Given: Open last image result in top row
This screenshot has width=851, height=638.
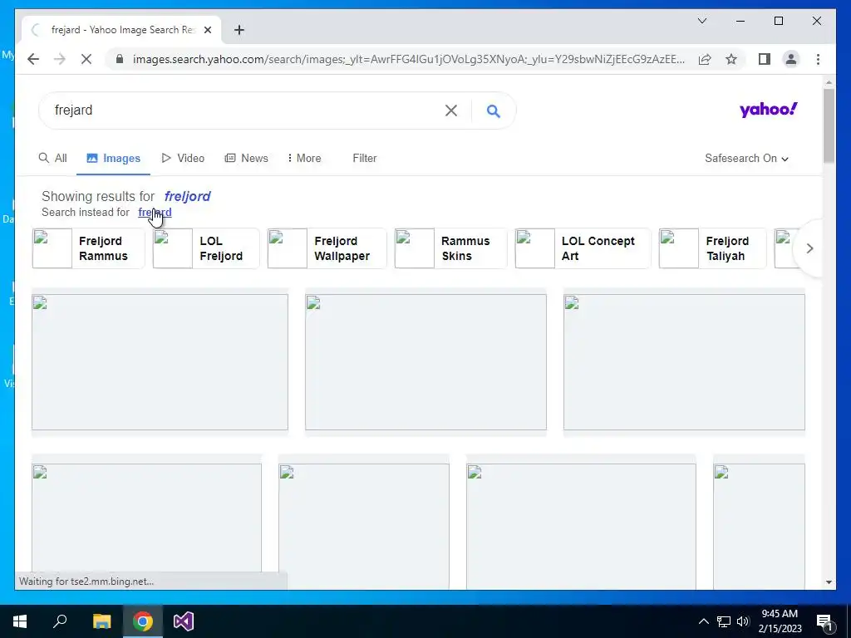Looking at the screenshot, I should pos(684,362).
